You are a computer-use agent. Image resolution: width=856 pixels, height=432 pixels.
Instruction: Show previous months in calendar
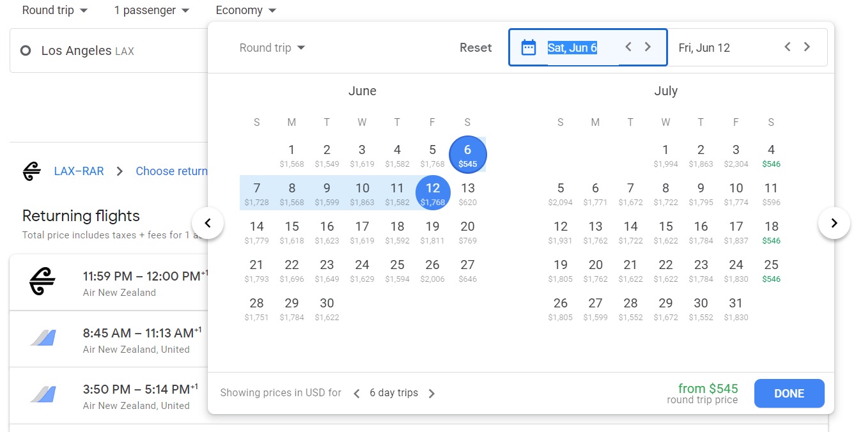[x=207, y=223]
